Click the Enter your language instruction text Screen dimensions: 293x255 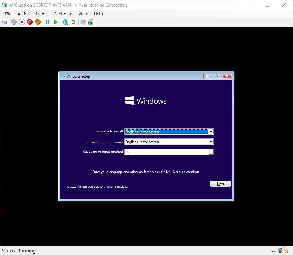[146, 172]
